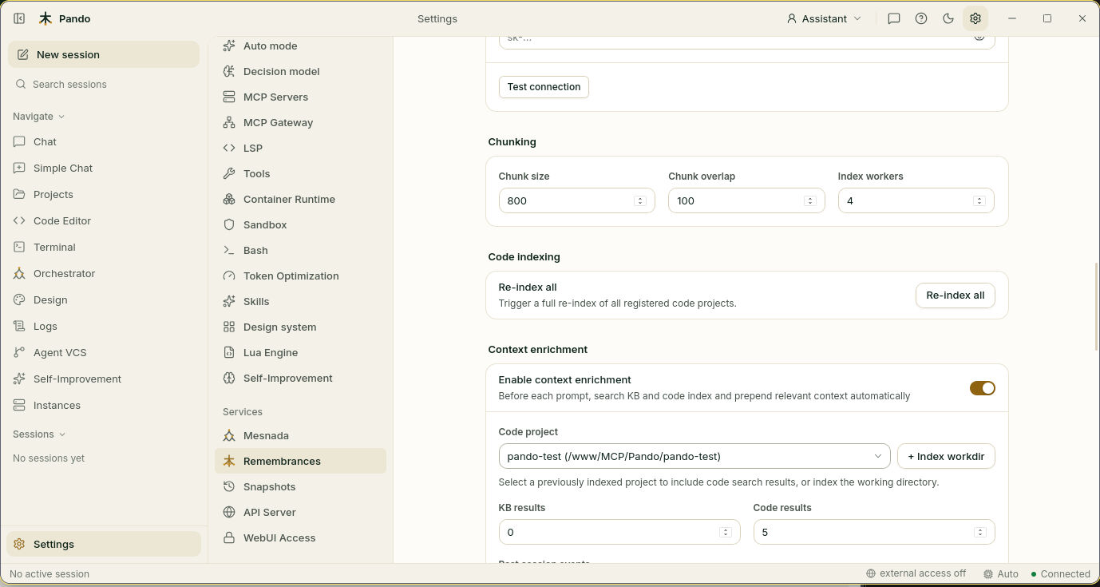Click the main content vertical scrollbar
The height and width of the screenshot is (587, 1100).
pyautogui.click(x=1096, y=306)
